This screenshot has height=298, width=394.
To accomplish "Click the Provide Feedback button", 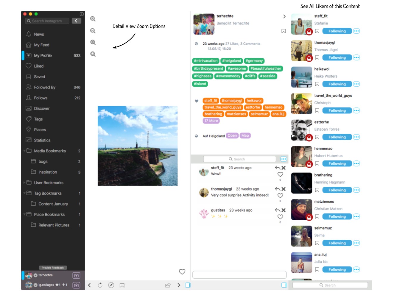I will (53, 268).
